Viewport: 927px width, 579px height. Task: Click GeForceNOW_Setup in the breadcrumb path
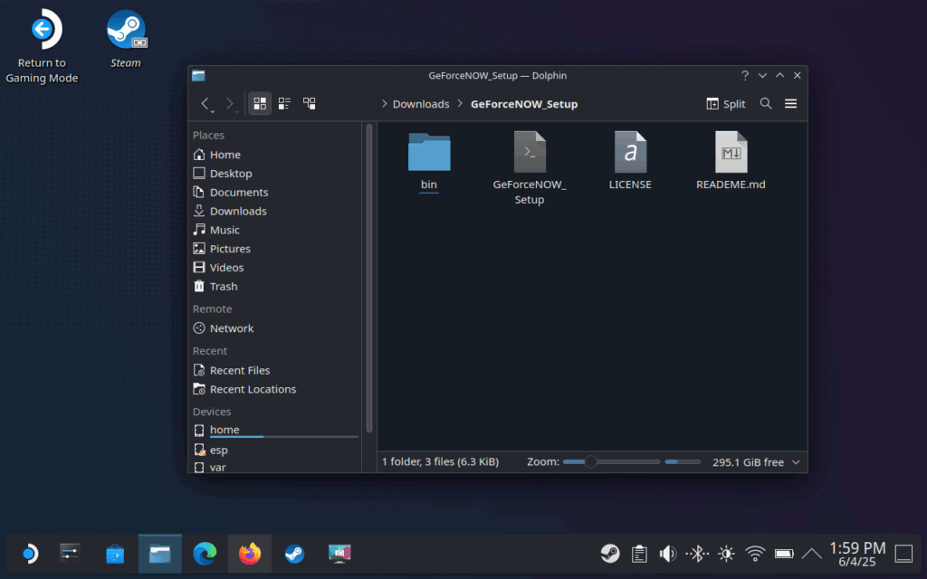pos(524,104)
